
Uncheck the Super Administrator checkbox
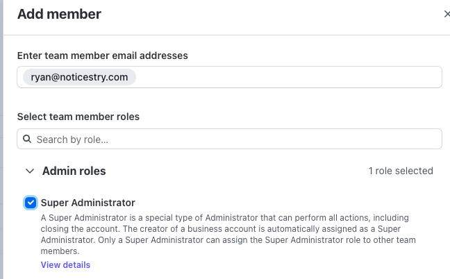[x=31, y=203]
